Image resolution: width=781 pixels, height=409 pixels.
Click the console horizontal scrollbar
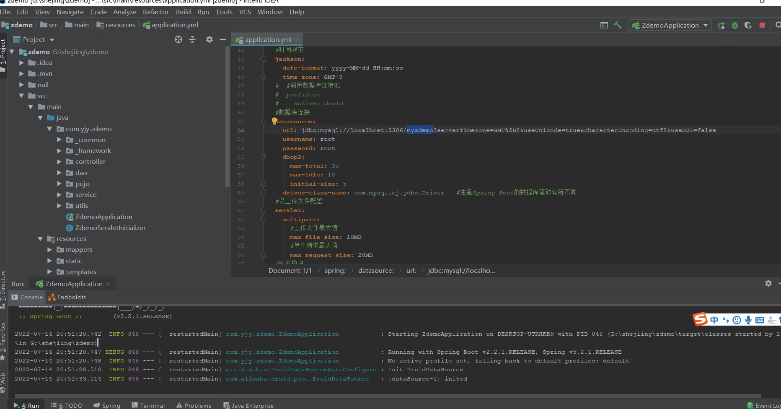pos(388,396)
